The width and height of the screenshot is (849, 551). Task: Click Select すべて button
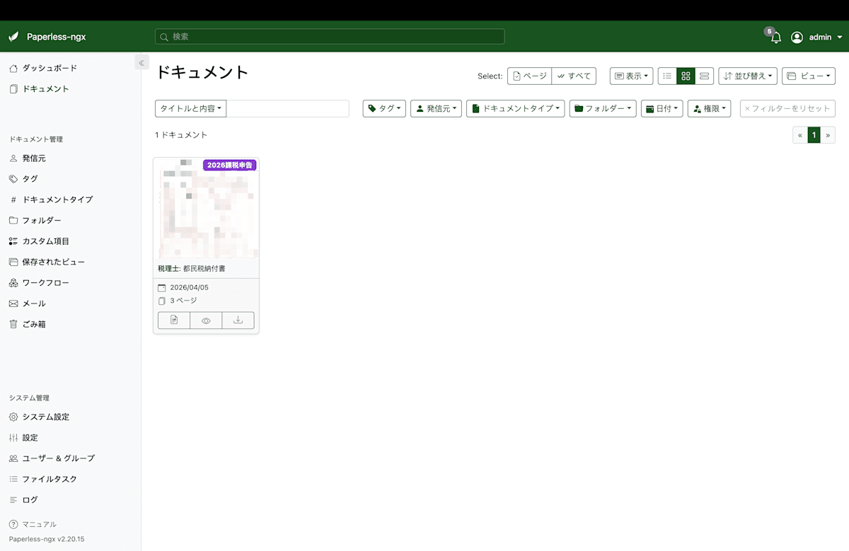pos(574,76)
